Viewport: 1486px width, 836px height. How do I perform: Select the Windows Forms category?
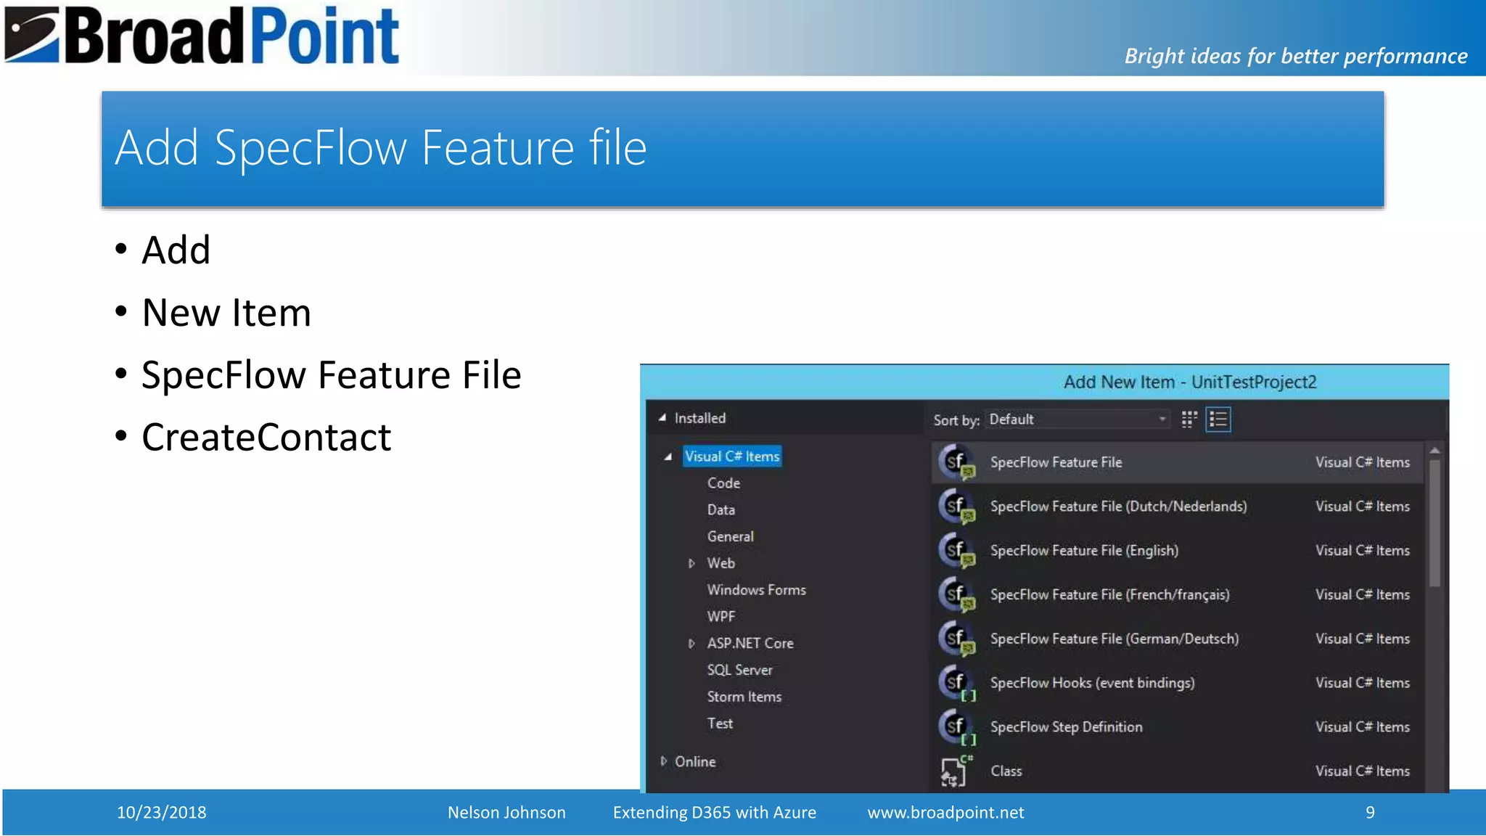[757, 590]
